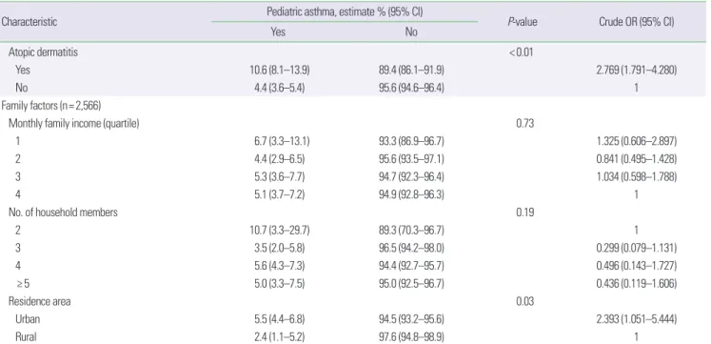Click the Crude OR (95% CI) header
This screenshot has width=711, height=344.
pos(636,22)
